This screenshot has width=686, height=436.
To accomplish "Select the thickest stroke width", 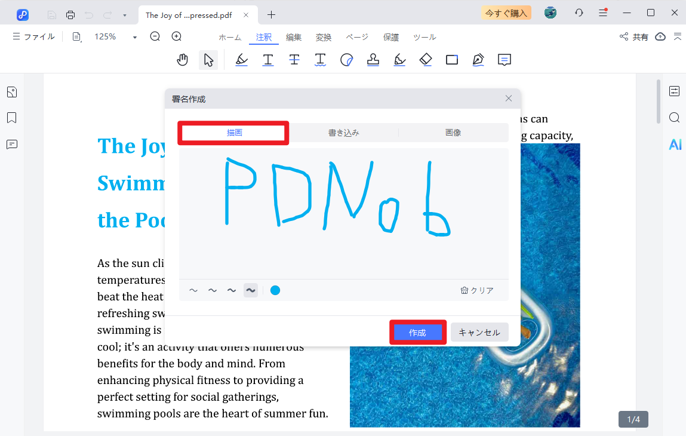I will pos(251,291).
